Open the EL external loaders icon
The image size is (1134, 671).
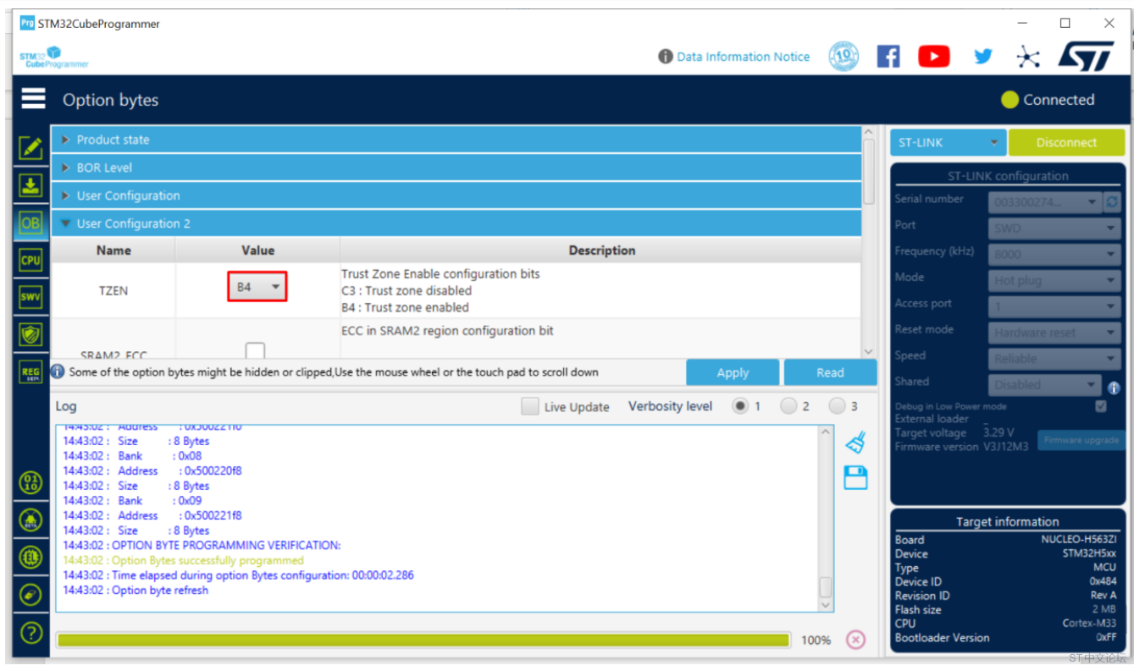[31, 557]
